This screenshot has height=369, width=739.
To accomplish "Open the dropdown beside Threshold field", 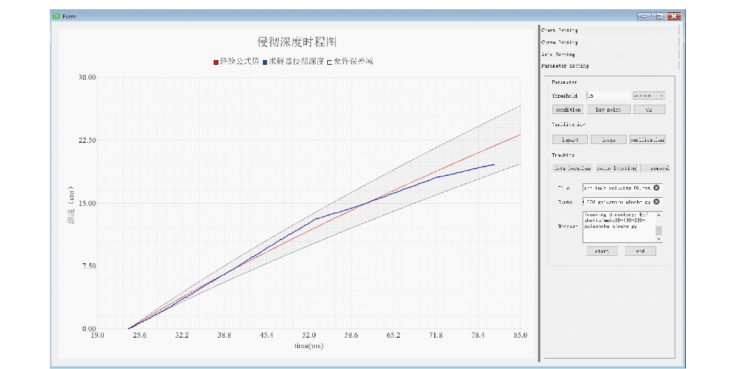I will click(x=649, y=95).
